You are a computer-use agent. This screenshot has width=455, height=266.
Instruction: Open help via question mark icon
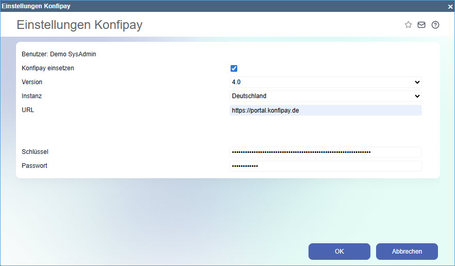(435, 25)
